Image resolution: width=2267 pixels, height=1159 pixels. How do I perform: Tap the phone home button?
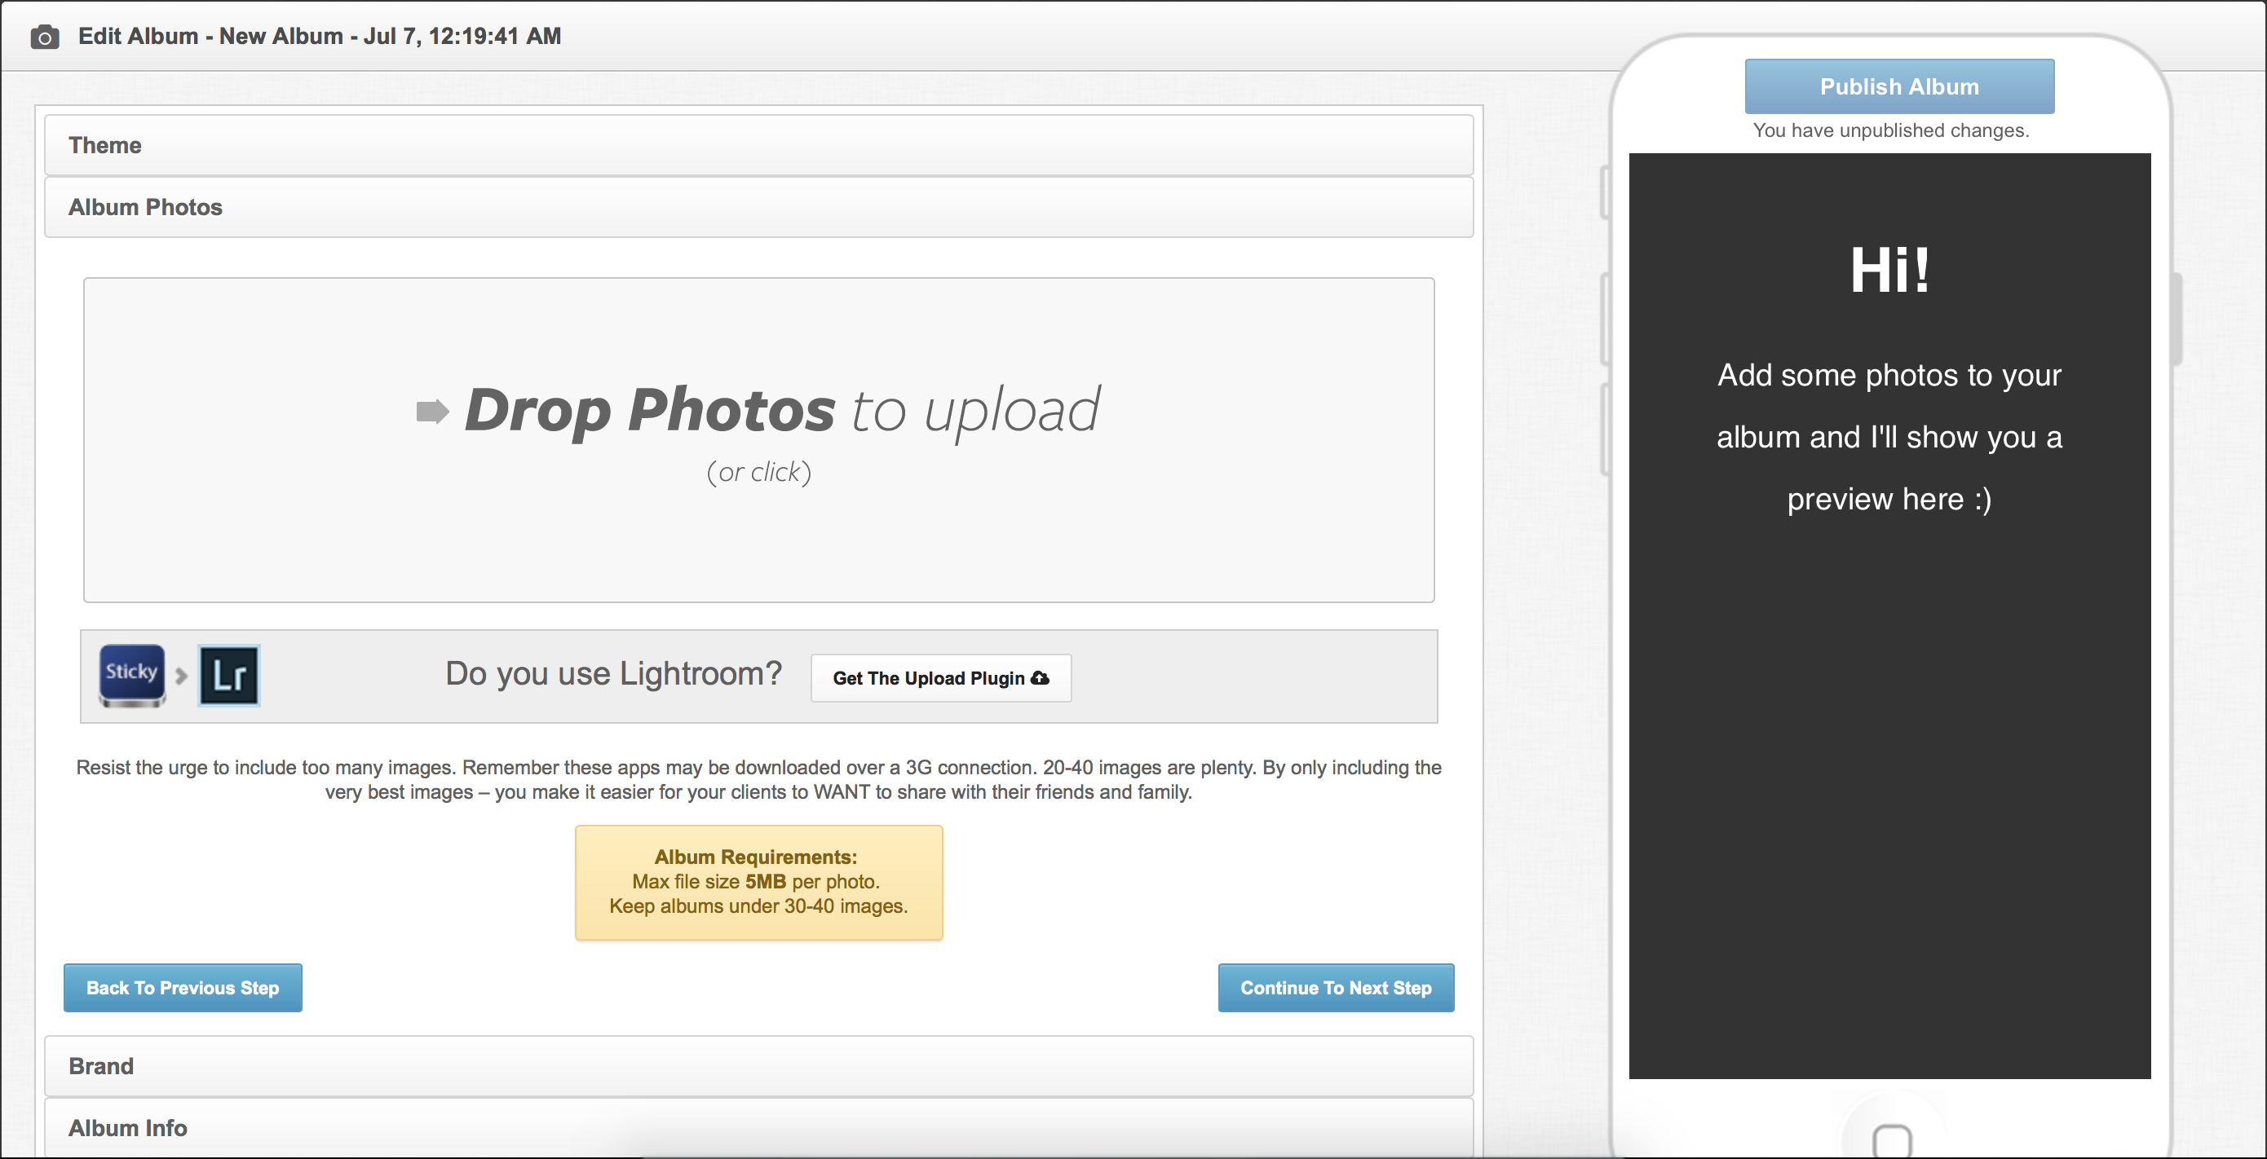1892,1141
